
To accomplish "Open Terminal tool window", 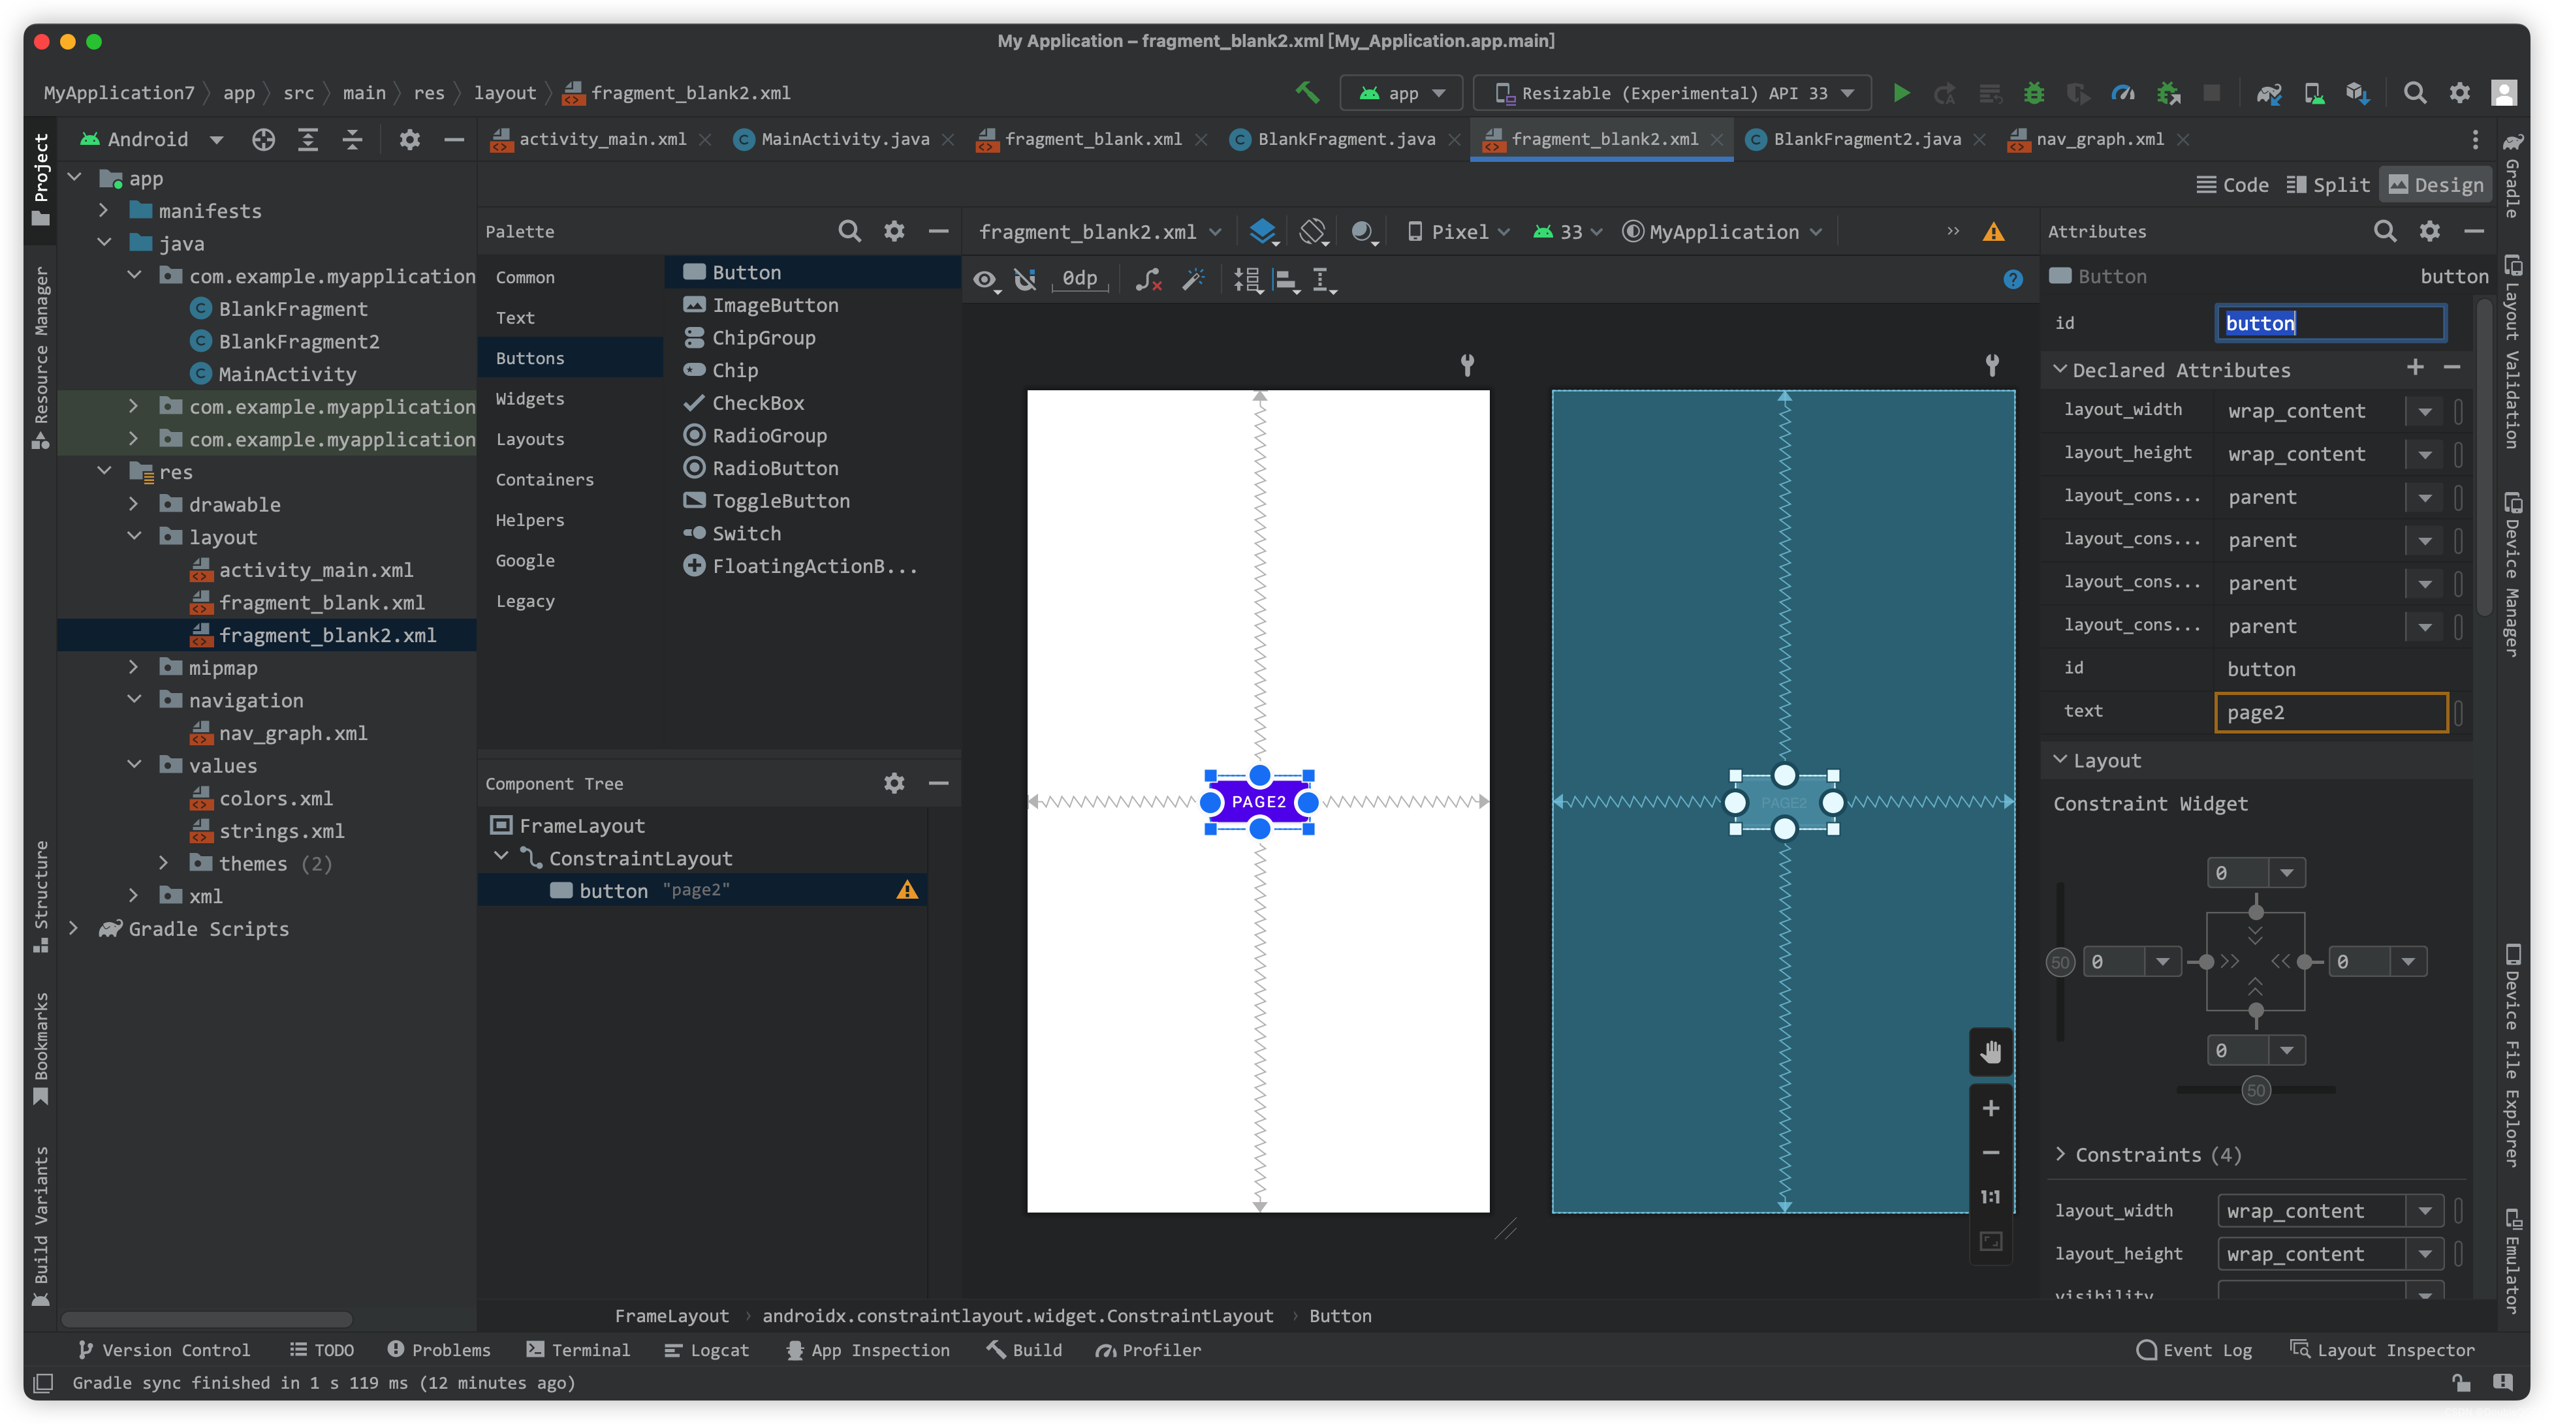I will pyautogui.click(x=578, y=1350).
